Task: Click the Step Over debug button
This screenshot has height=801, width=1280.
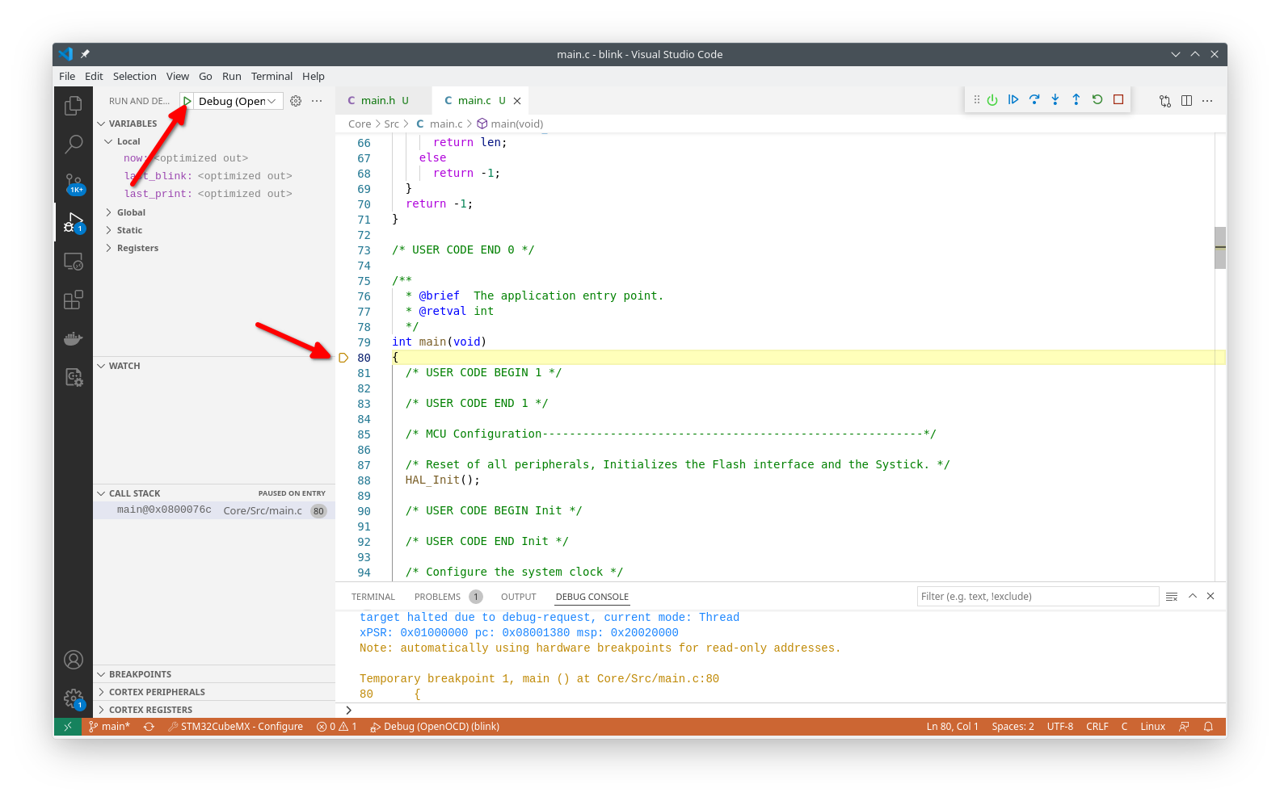Action: 1034,100
